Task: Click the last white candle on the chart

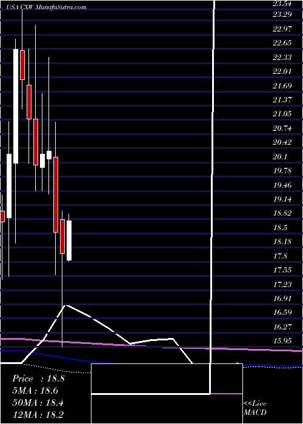Action: click(x=69, y=240)
